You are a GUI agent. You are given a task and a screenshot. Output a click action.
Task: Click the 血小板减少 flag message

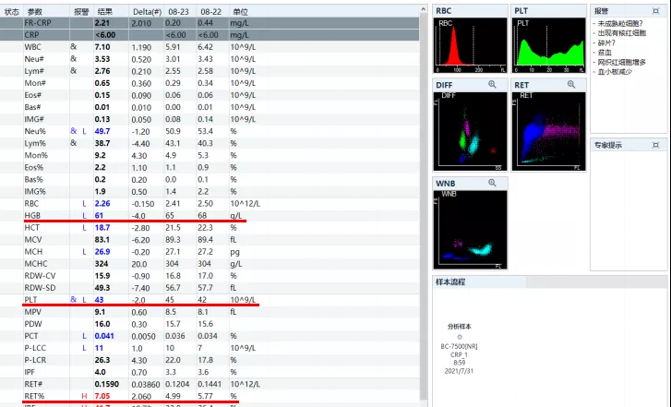[615, 72]
